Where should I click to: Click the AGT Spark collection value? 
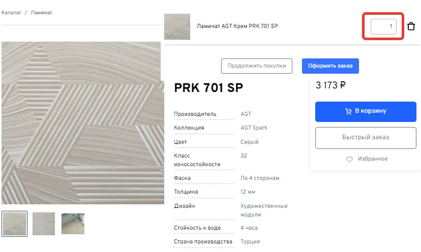click(x=254, y=128)
